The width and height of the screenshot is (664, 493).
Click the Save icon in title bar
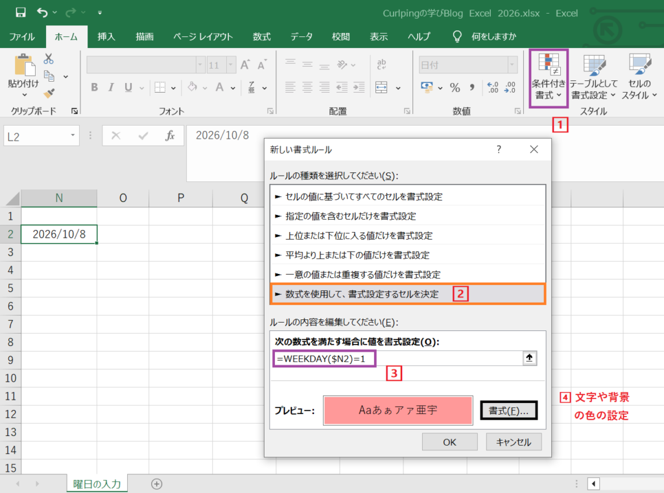(20, 12)
